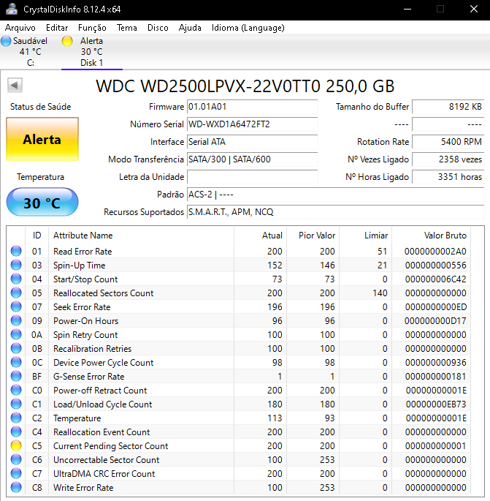This screenshot has height=501, width=490.
Task: Close the CrystalDiskInfo window
Action: pos(474,9)
